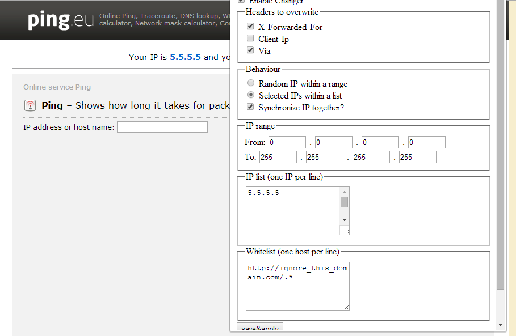This screenshot has height=336, width=516.
Task: Click the first From IP octet field
Action: click(287, 142)
